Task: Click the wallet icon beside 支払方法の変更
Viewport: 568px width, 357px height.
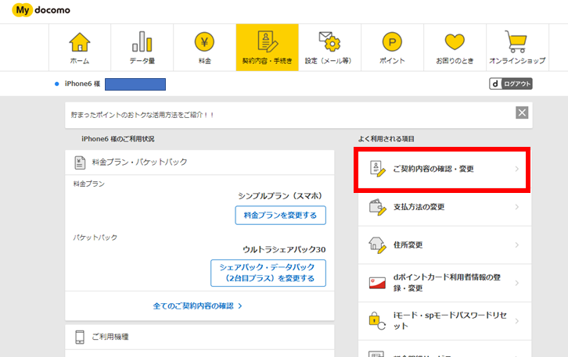Action: tap(377, 207)
